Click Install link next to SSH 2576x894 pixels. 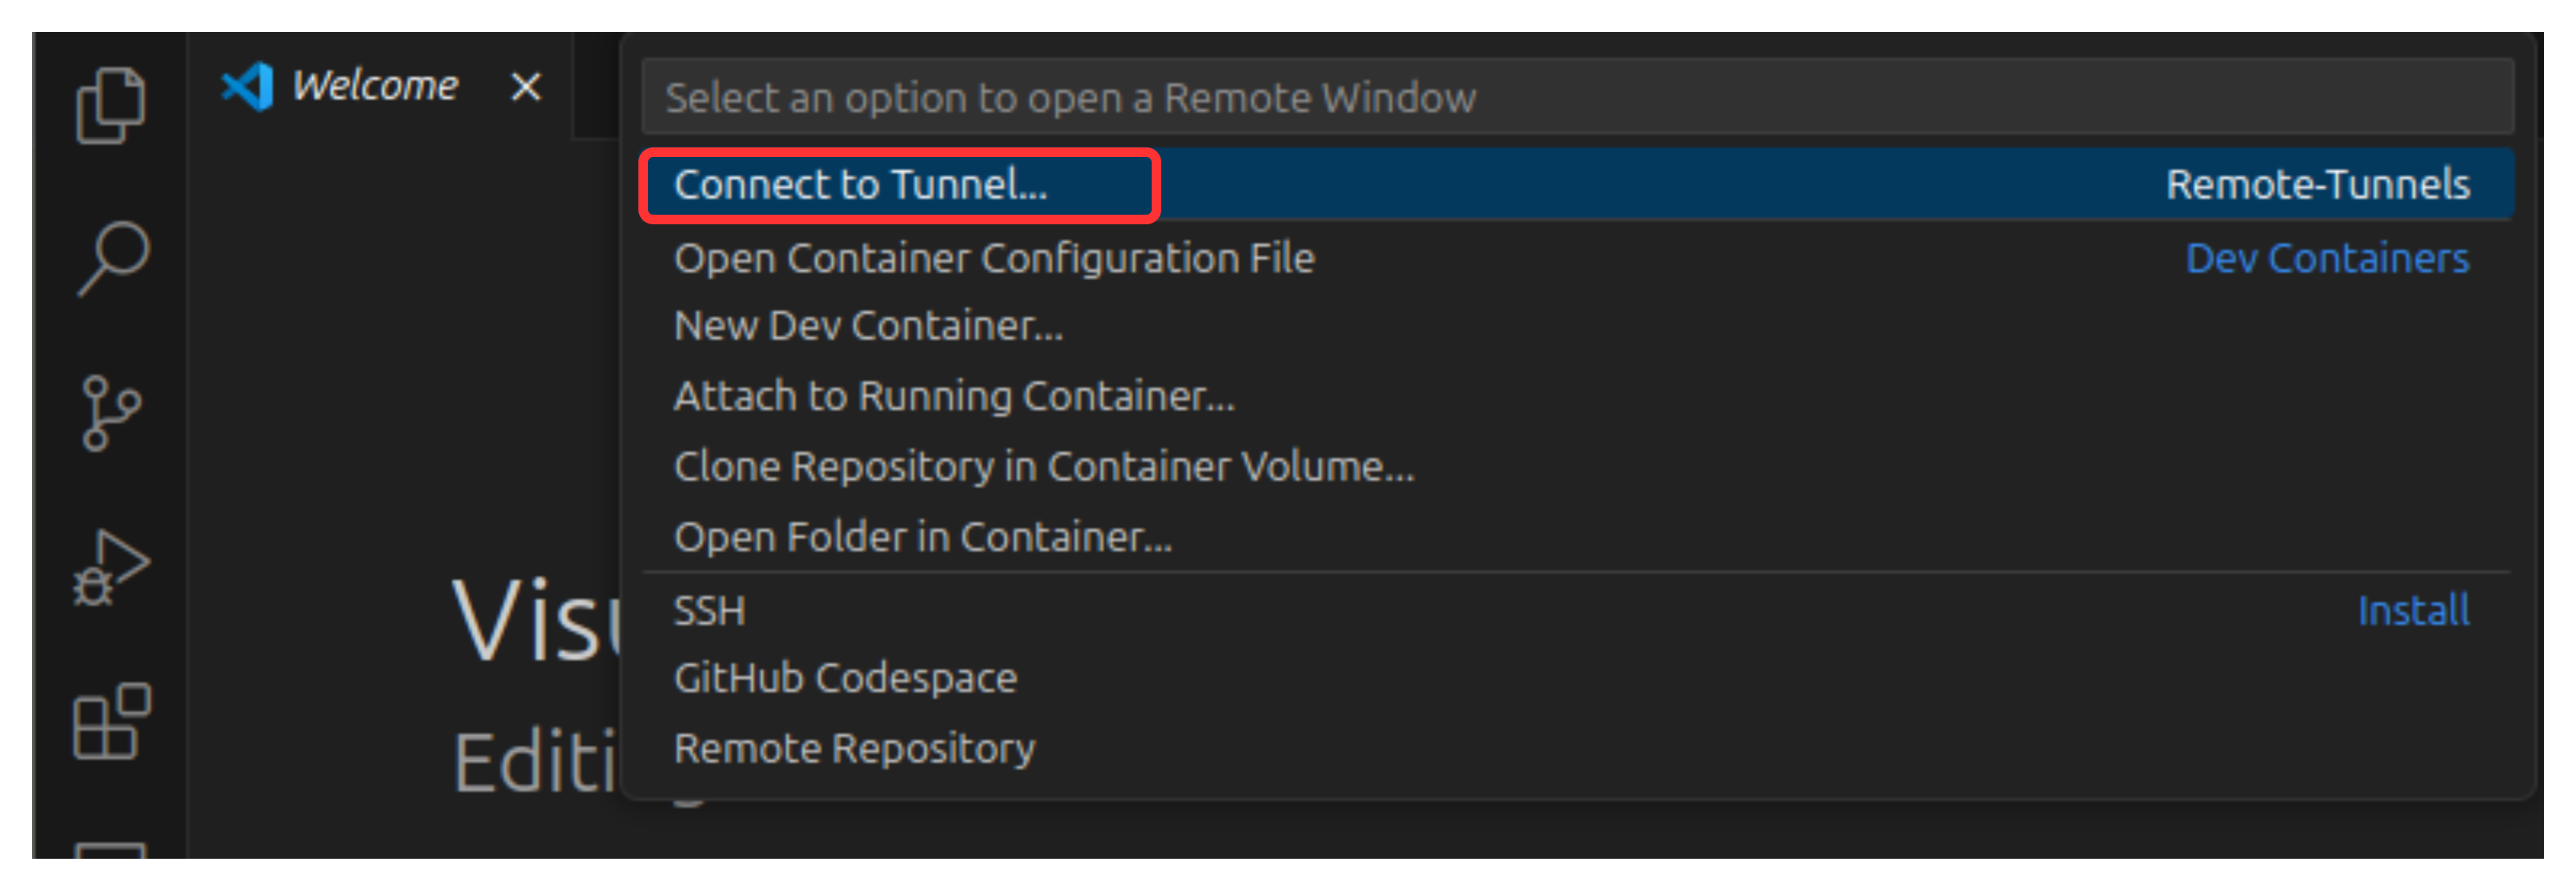2413,610
